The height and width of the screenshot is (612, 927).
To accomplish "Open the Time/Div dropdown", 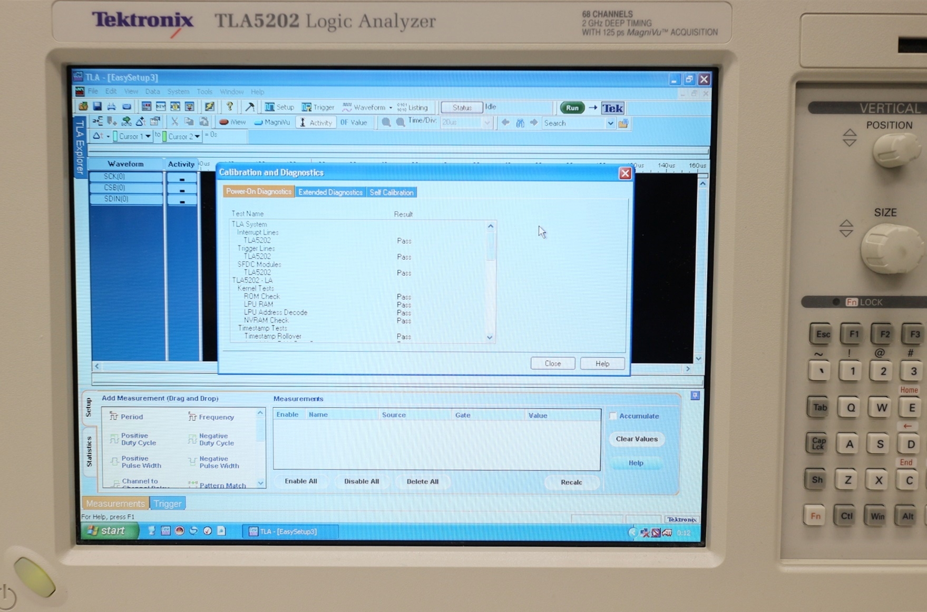I will (x=487, y=123).
